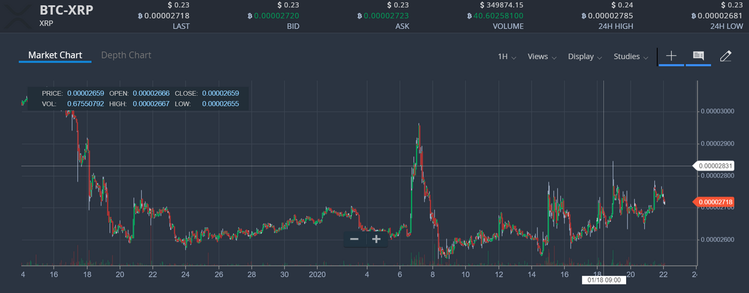The image size is (749, 293).
Task: Click the LOW value 0.00002655
Action: pyautogui.click(x=220, y=104)
